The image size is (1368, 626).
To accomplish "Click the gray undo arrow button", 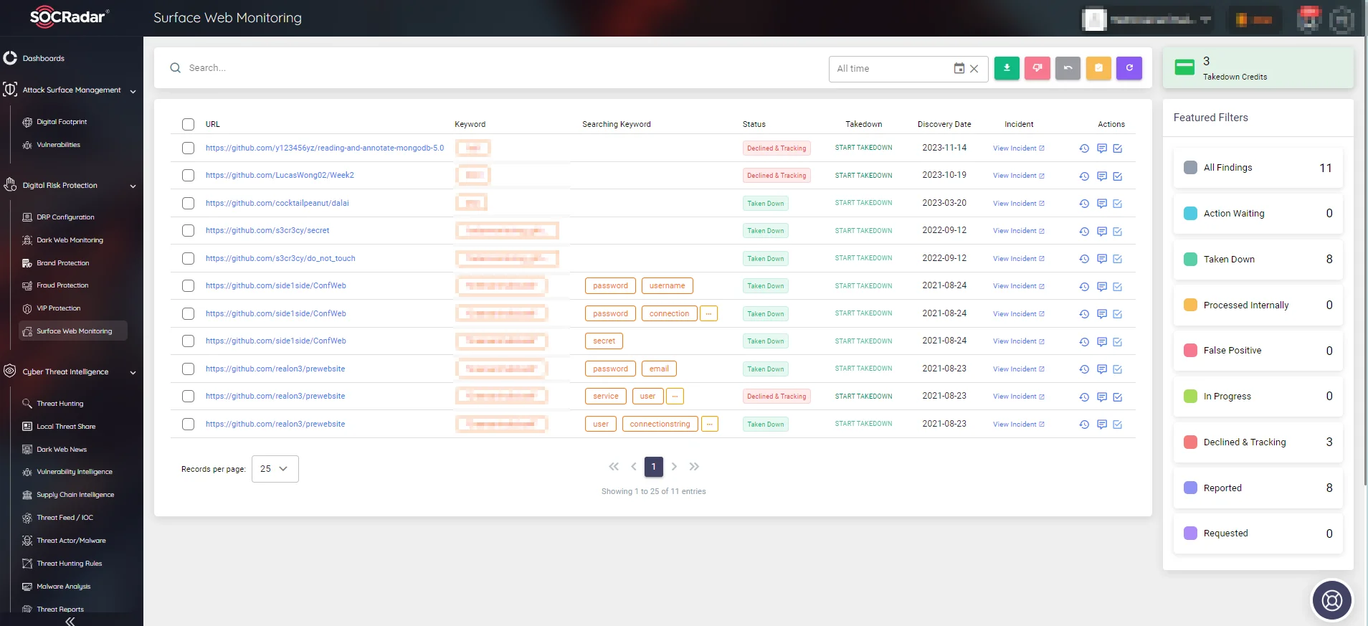I will (x=1068, y=68).
